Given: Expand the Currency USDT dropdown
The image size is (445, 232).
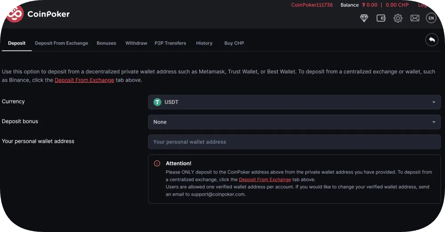Looking at the screenshot, I should [x=294, y=102].
